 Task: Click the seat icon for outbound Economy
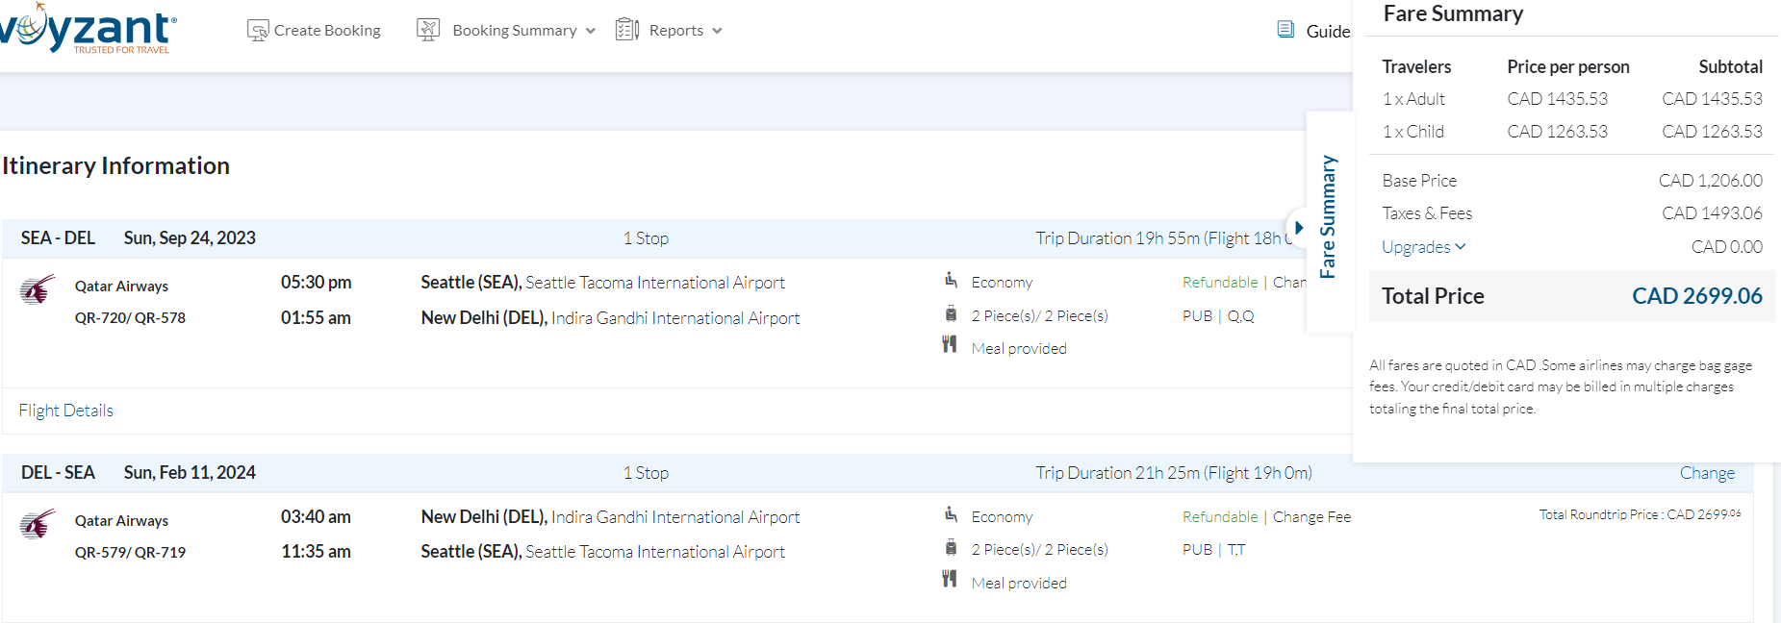(951, 280)
